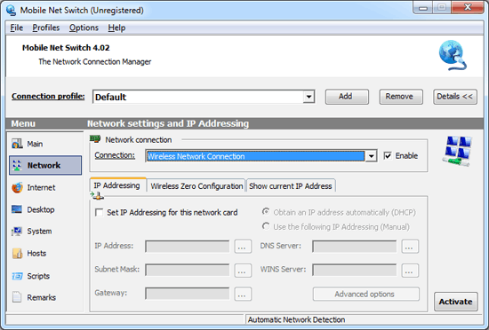Click the network card icon beside Network connection
The width and height of the screenshot is (489, 330).
95,138
